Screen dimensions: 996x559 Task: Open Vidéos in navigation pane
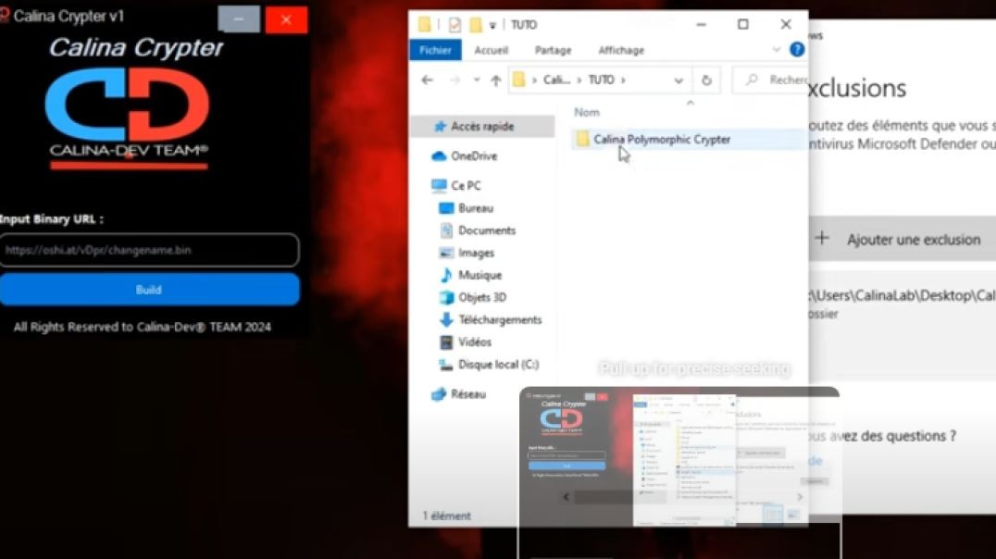(475, 342)
